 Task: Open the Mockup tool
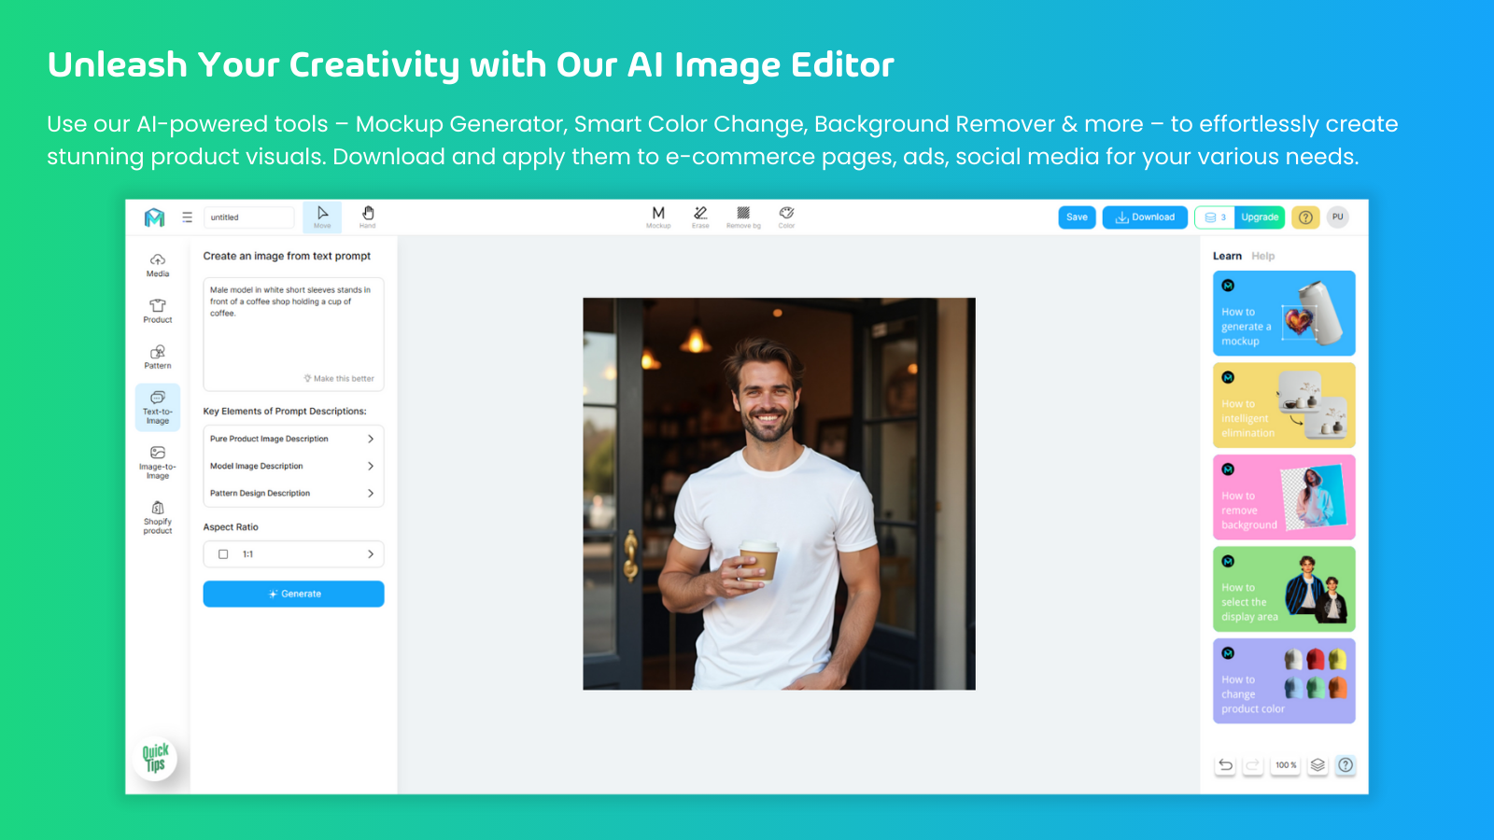pyautogui.click(x=658, y=217)
